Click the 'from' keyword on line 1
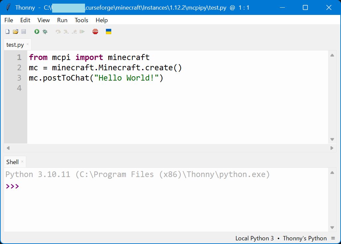This screenshot has width=341, height=244. [38, 57]
